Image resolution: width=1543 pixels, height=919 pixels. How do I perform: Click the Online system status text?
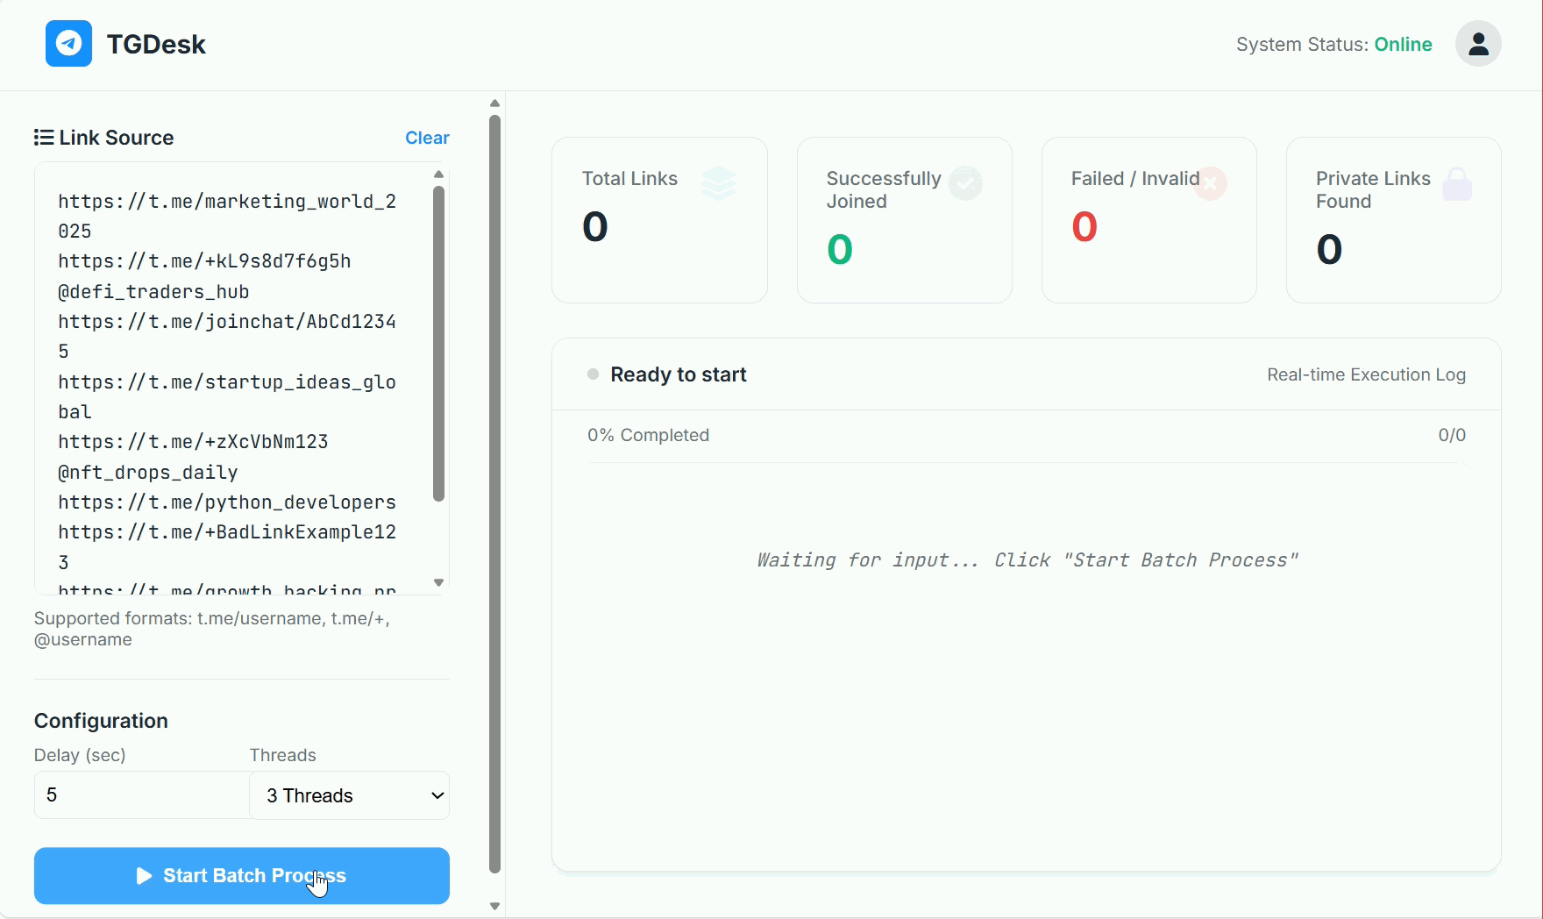1404,44
